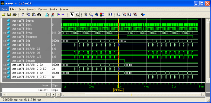Viewport: 211px width, 103px height.
Task: Open the Insert menu
Action: [31, 9]
